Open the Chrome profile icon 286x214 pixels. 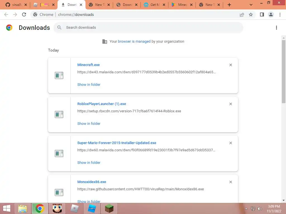[271, 14]
